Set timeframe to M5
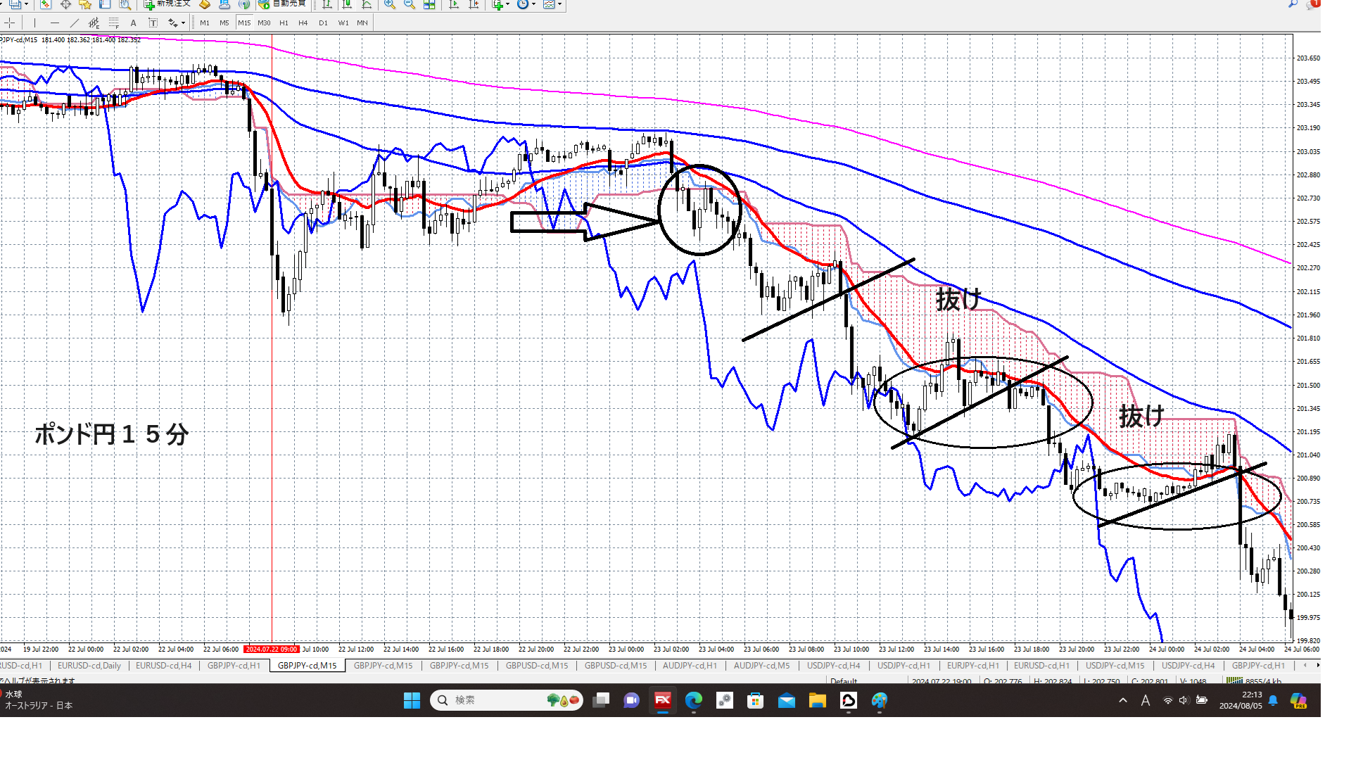Viewport: 1351px width, 760px height. tap(224, 23)
